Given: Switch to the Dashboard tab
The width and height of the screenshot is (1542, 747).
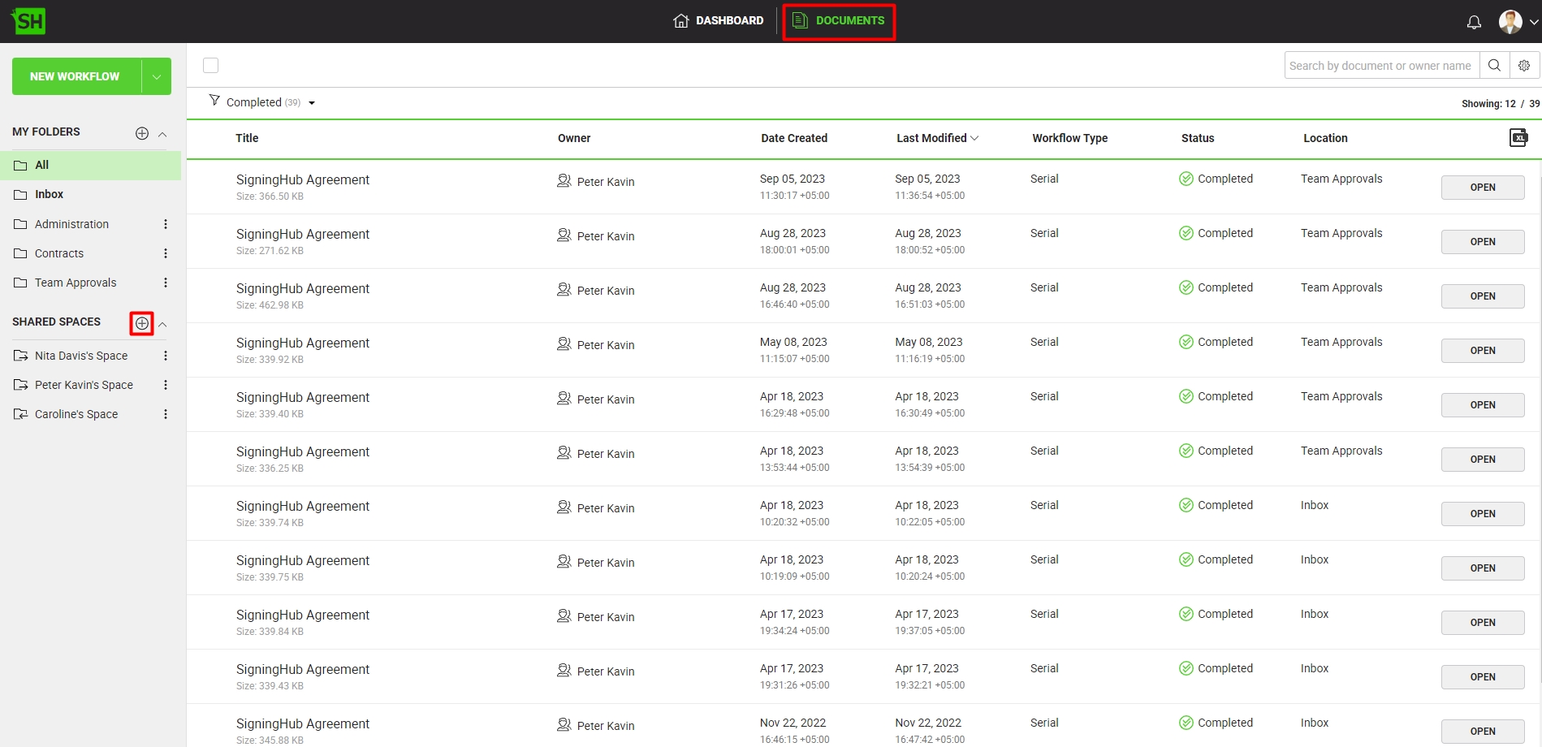Looking at the screenshot, I should point(719,21).
